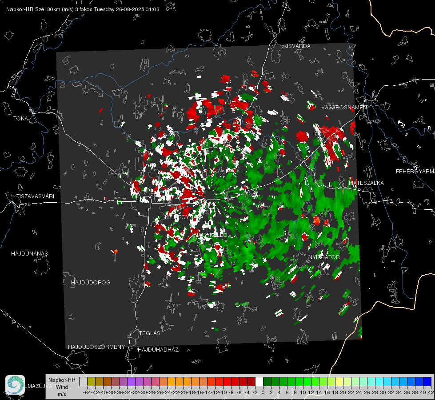Click the Napkor-HR legend caption
435x400 pixels.
(62, 380)
